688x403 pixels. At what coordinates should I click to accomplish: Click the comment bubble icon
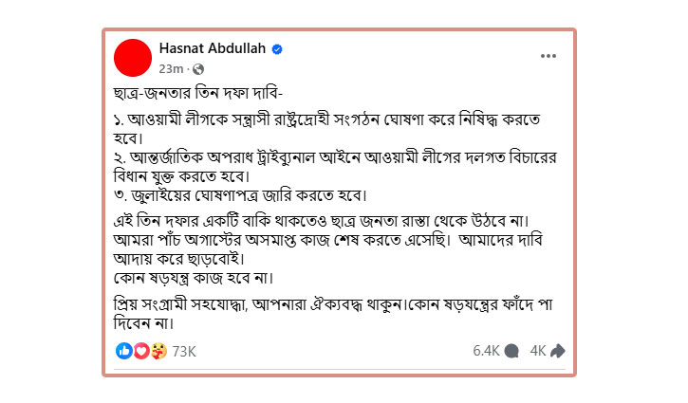click(511, 351)
